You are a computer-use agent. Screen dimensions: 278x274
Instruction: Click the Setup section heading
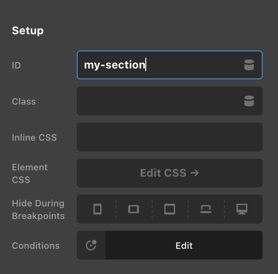pos(28,31)
